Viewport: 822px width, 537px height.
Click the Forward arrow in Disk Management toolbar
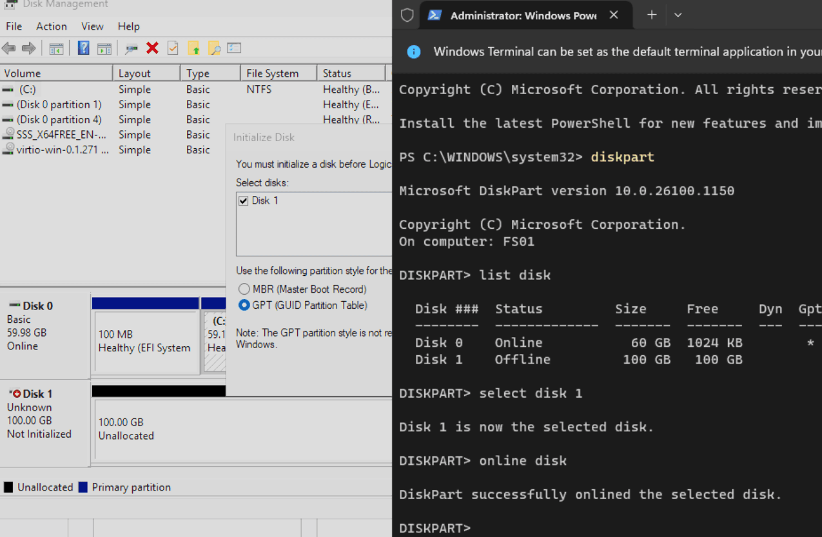[28, 48]
